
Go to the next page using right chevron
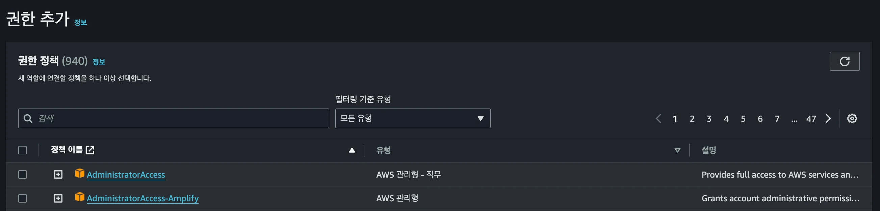pos(828,119)
